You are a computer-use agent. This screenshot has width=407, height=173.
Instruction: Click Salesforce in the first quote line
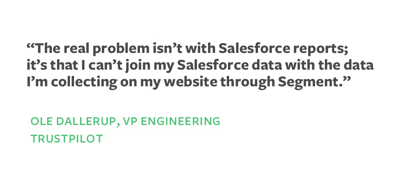coord(254,48)
